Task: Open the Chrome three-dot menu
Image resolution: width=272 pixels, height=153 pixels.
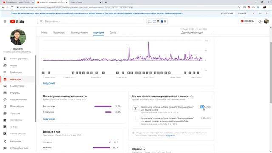Action: 269,8
